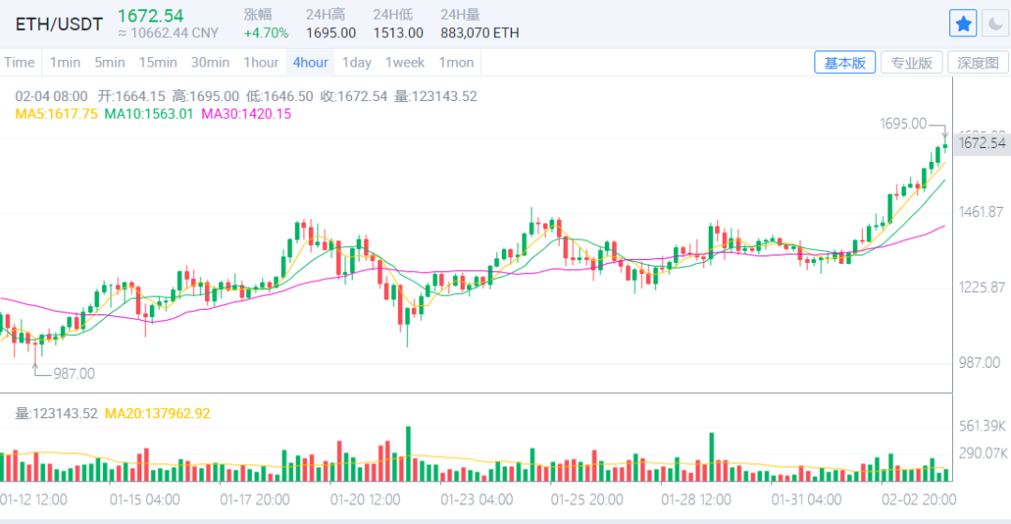Click the 01-28 12:00 time axis label

tap(696, 500)
